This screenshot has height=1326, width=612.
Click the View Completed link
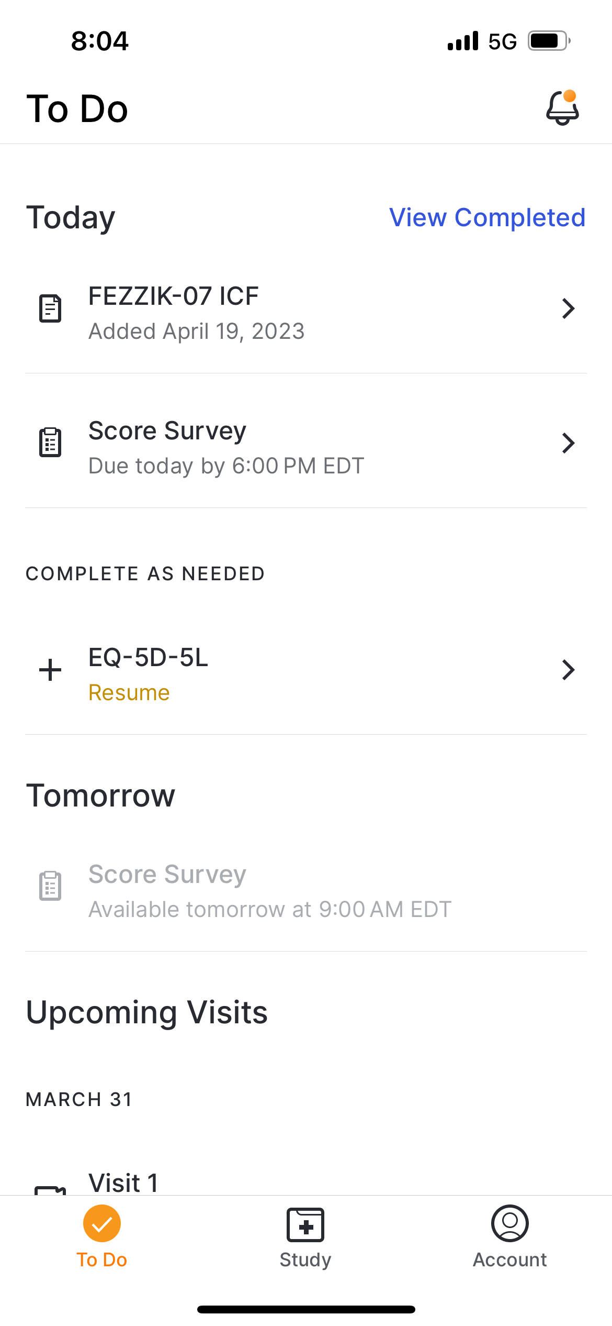487,217
